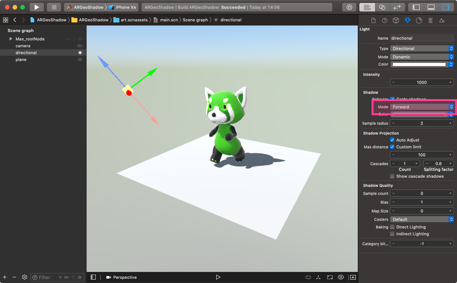
Task: Increase Map Size with plus stepper
Action: 450,211
